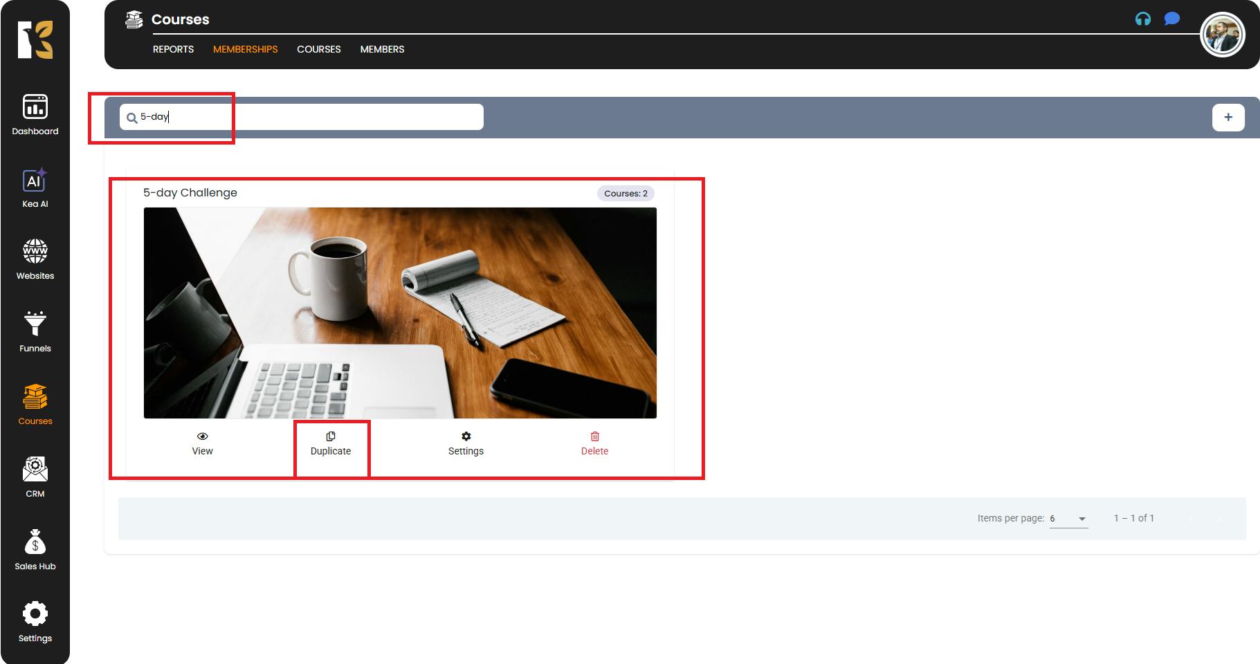View the 5-day Challenge membership
1260x664 pixels.
pos(202,443)
